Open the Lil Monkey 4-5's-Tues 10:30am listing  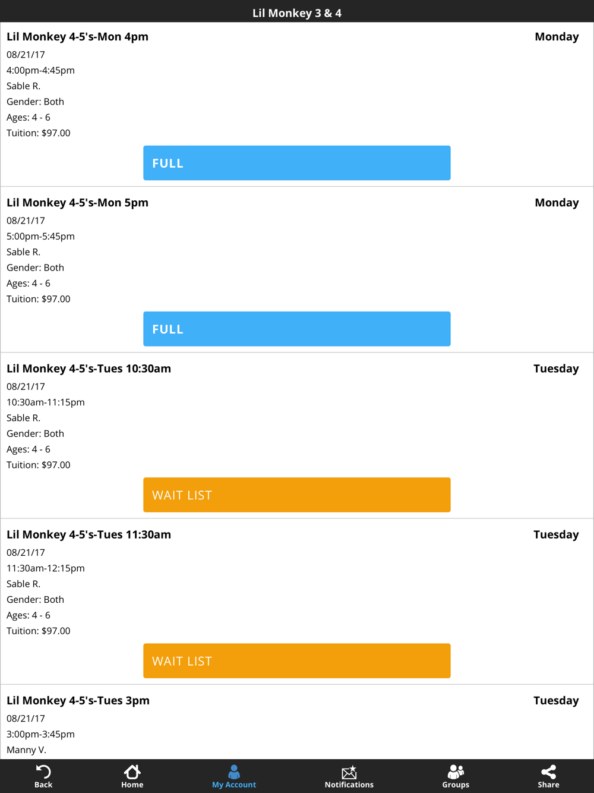coord(89,369)
